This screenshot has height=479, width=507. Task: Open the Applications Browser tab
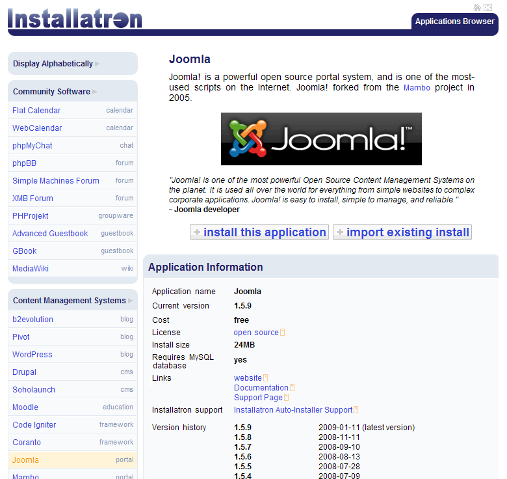454,21
